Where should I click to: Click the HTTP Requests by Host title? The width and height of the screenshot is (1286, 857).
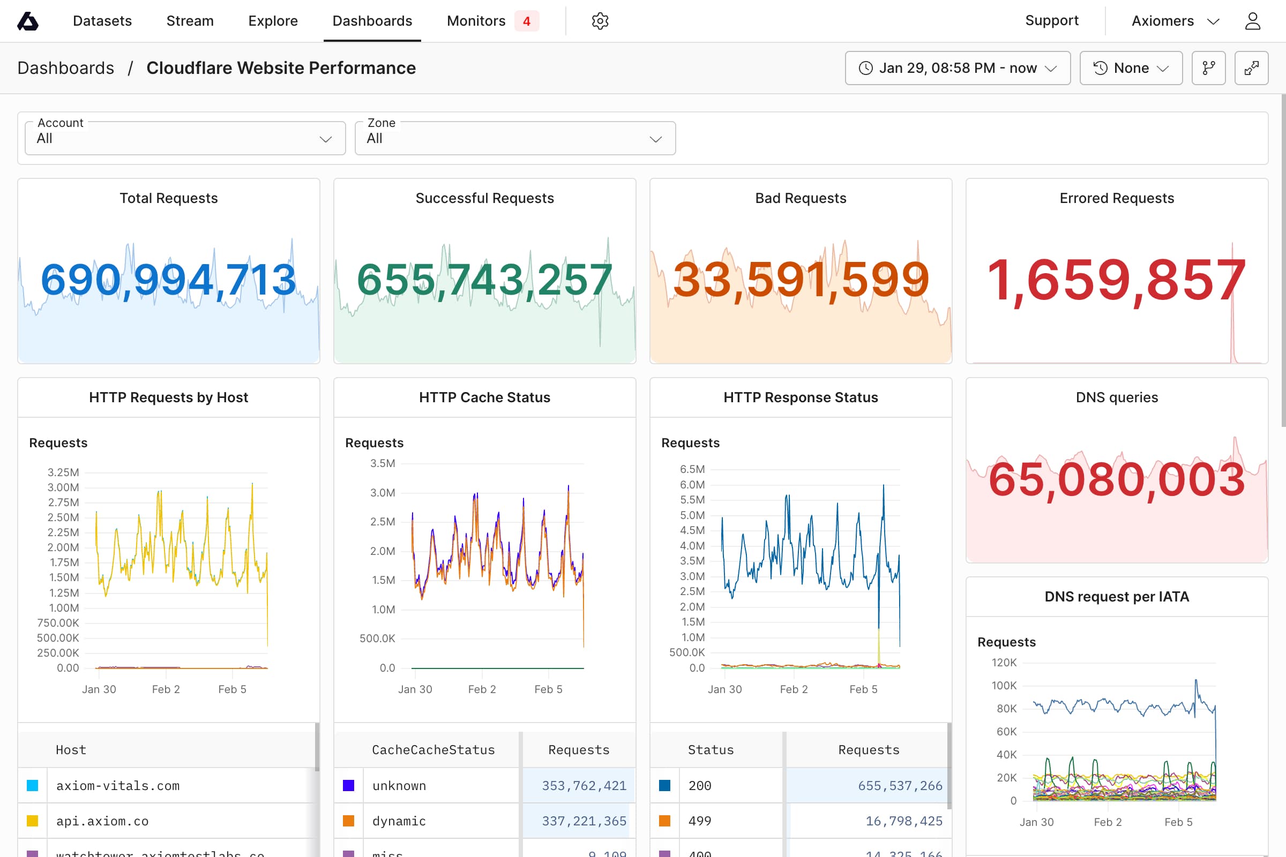point(168,397)
